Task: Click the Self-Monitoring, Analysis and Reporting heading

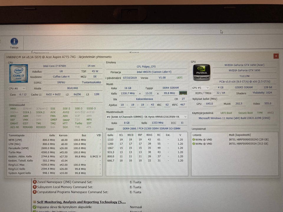Action: point(81,202)
